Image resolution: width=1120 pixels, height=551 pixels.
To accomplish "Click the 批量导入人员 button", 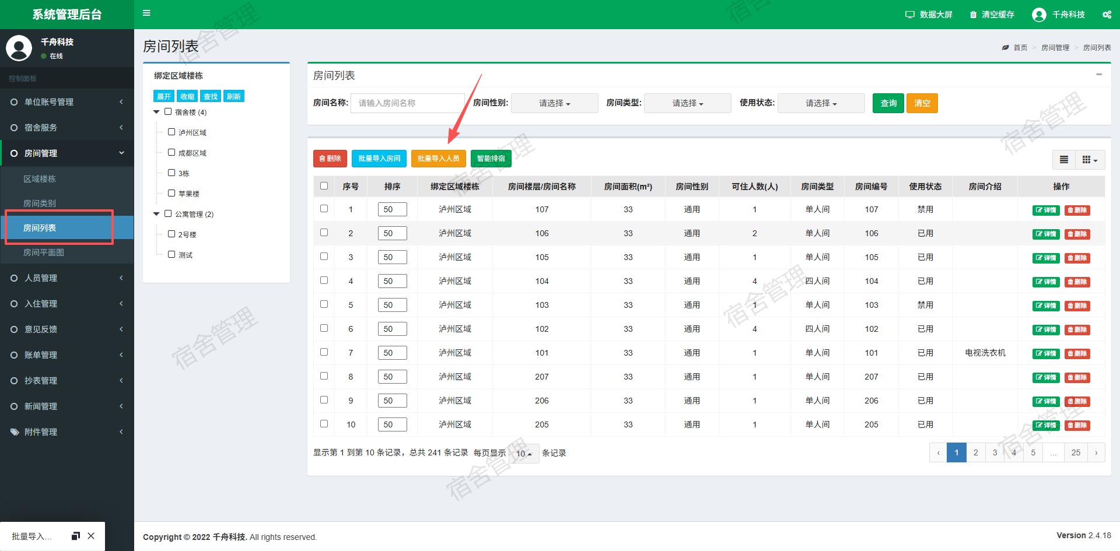I will 439,159.
